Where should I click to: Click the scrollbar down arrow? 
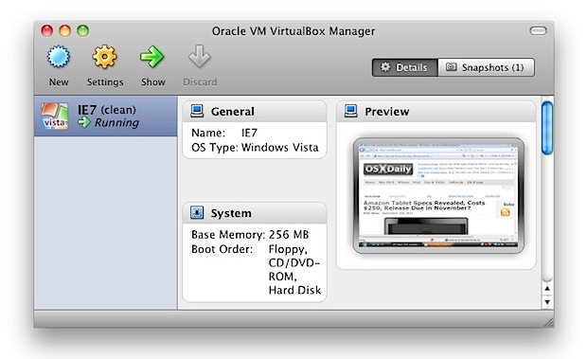point(547,302)
